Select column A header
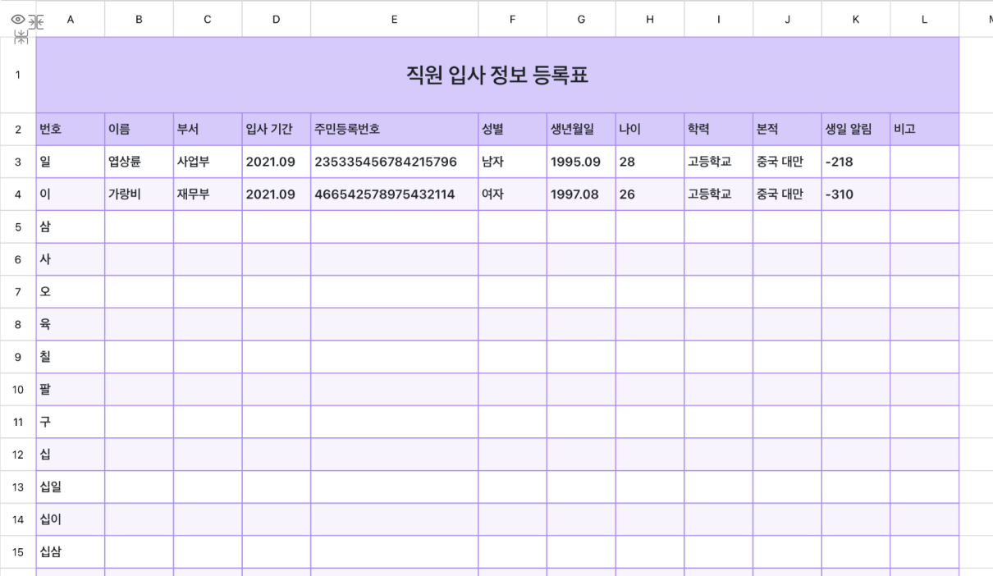The height and width of the screenshot is (576, 993). point(70,20)
